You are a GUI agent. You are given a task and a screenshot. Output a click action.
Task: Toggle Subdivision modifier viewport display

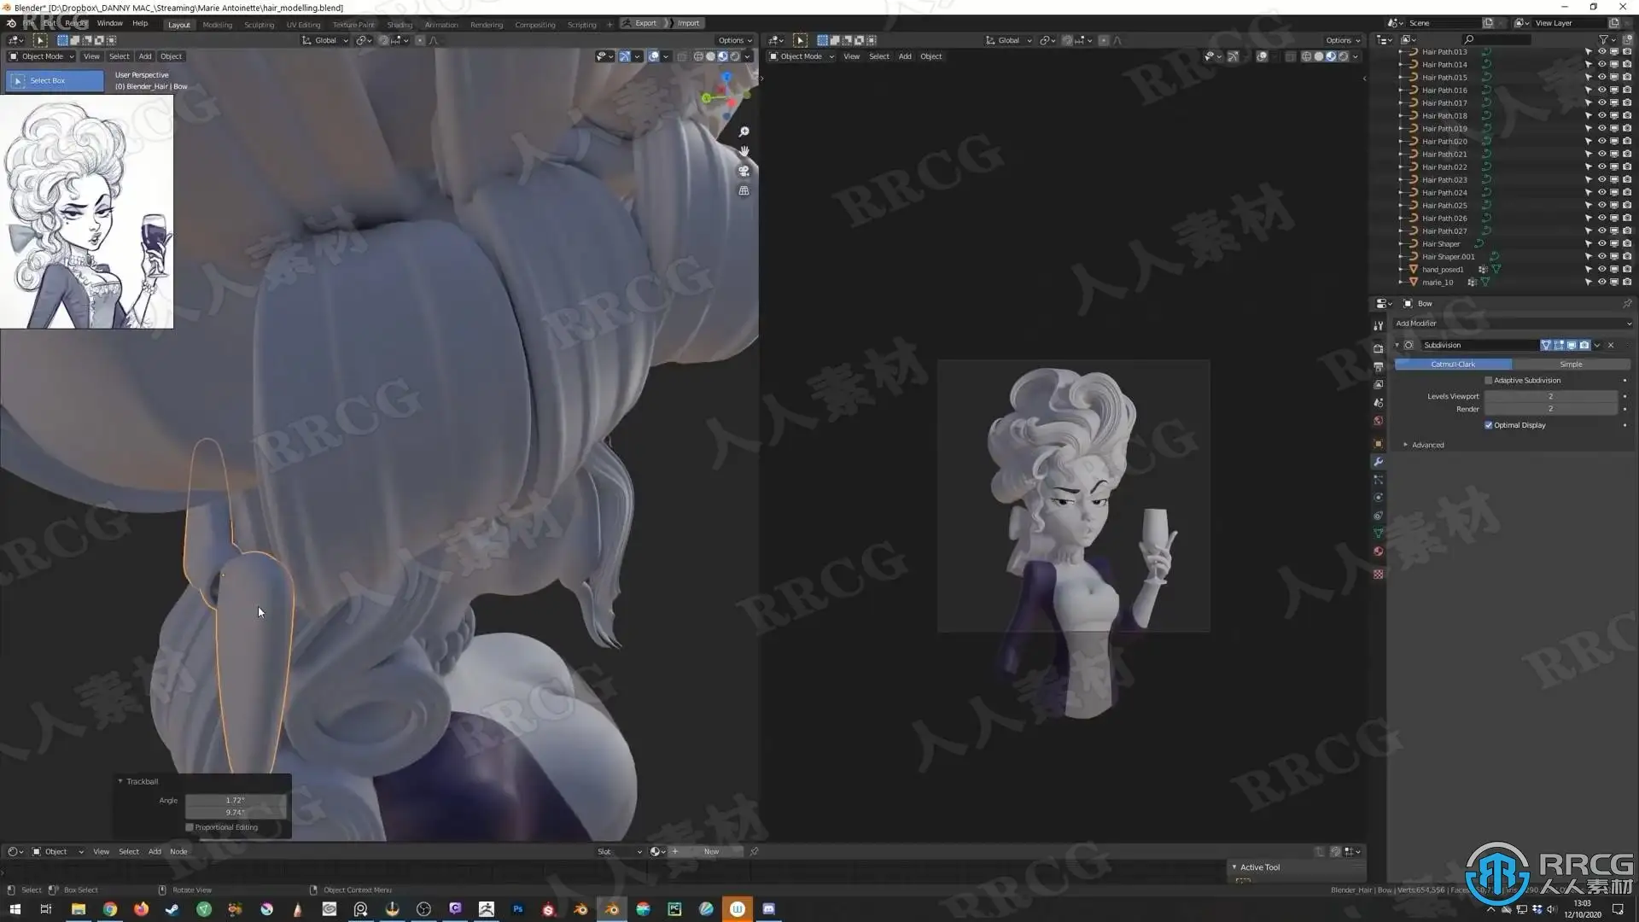click(1572, 345)
